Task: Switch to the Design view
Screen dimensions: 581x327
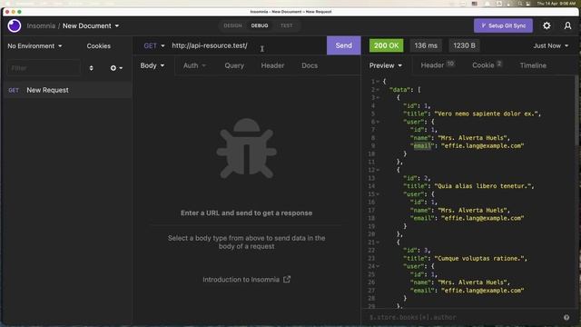Action: pos(232,25)
